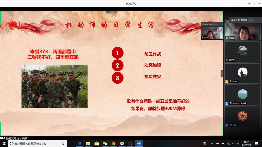Click the orange host icon on 王志凯's tile

pyautogui.click(x=227, y=81)
